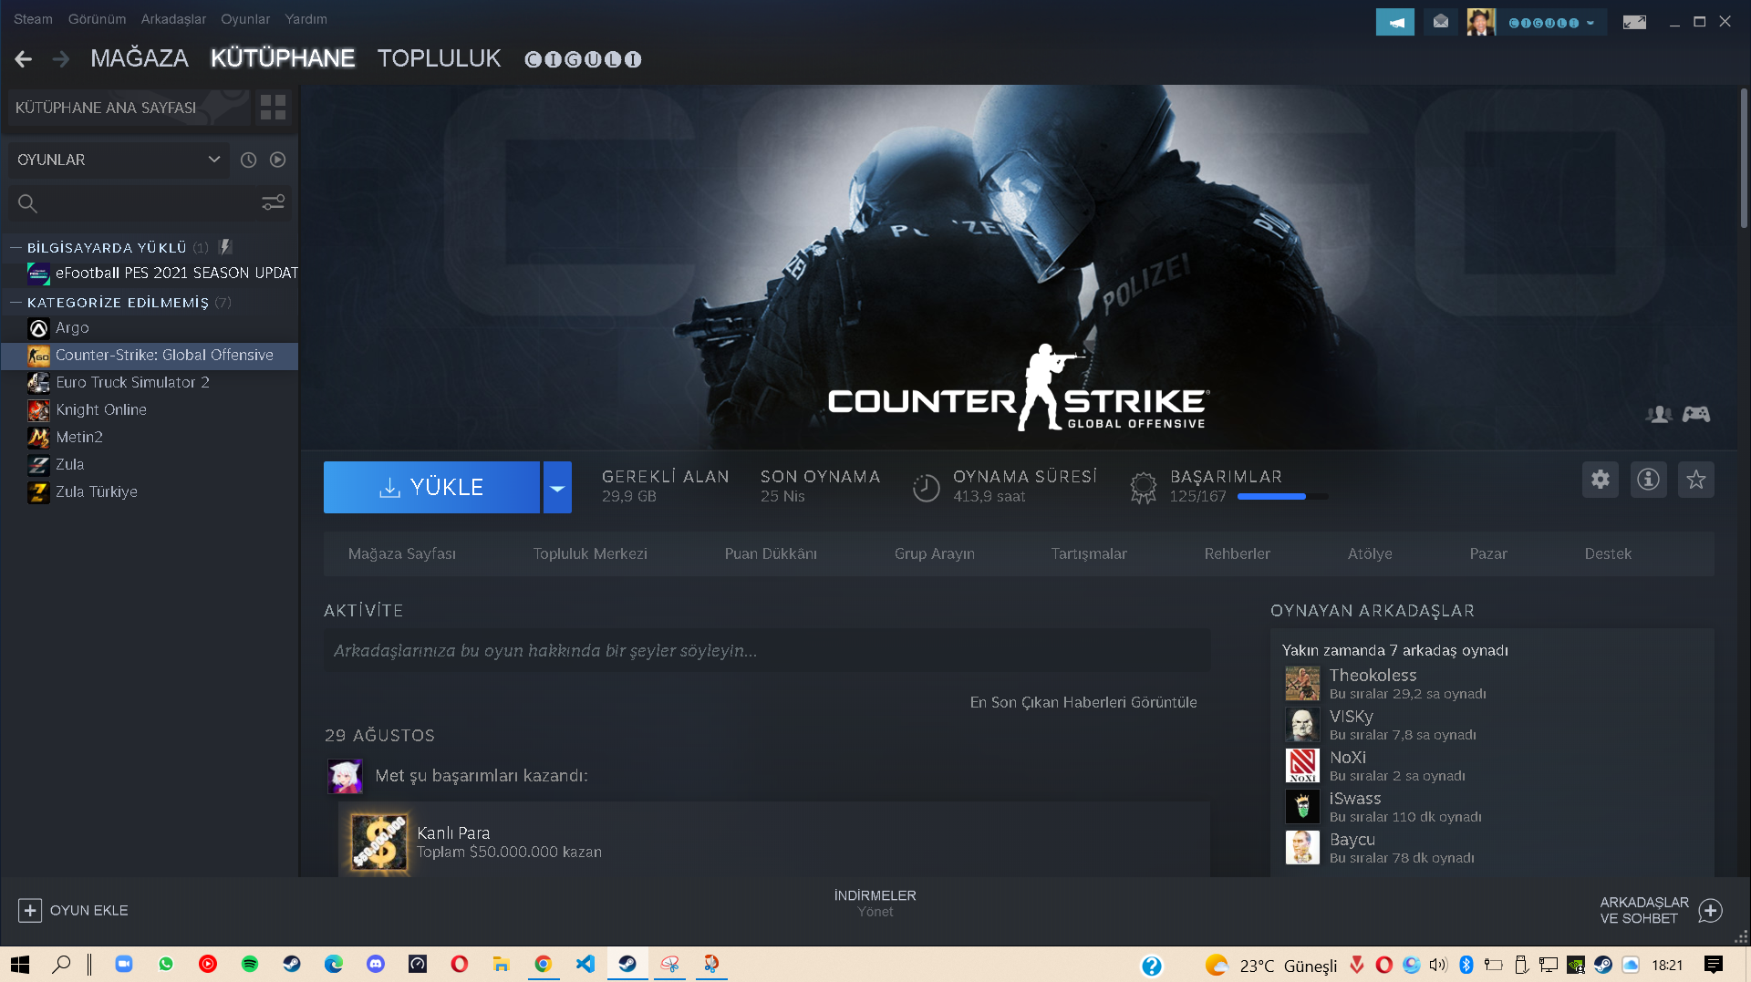Click the controller support icon on banner
Image resolution: width=1751 pixels, height=982 pixels.
point(1696,415)
